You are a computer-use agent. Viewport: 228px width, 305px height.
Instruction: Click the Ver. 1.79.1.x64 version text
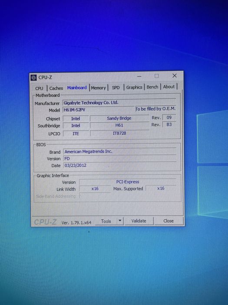pyautogui.click(x=76, y=223)
